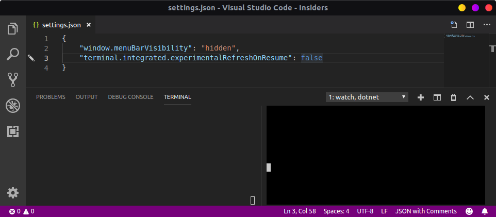Kill the terminal with the trash icon

pos(453,97)
